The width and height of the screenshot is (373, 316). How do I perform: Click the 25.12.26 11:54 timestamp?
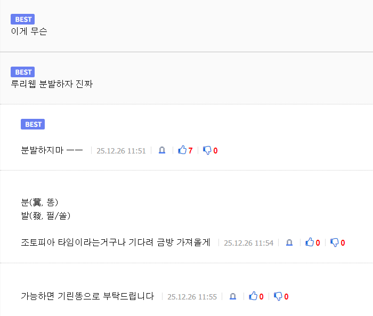[248, 243]
